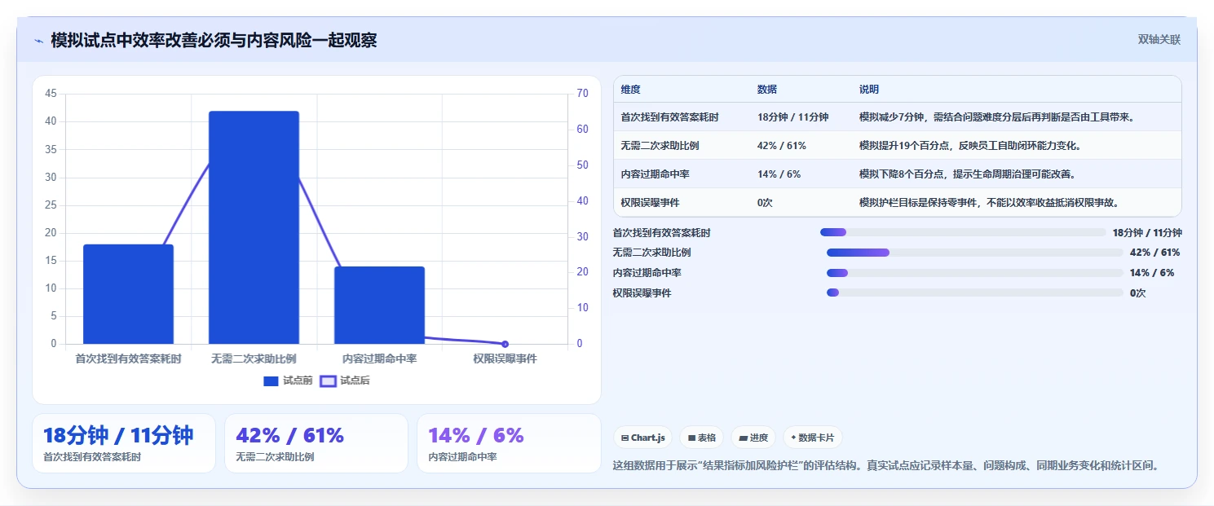Click the 首次找到有效答案耗时 progress bar

tap(963, 232)
